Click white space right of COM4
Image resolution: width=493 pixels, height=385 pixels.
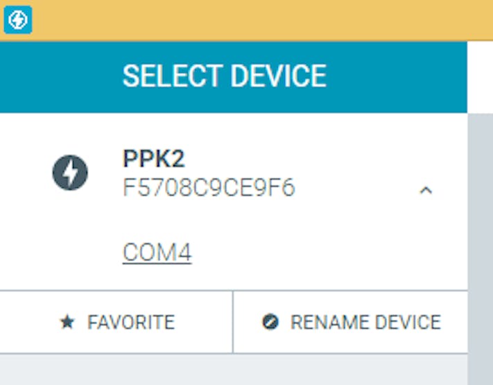312,253
